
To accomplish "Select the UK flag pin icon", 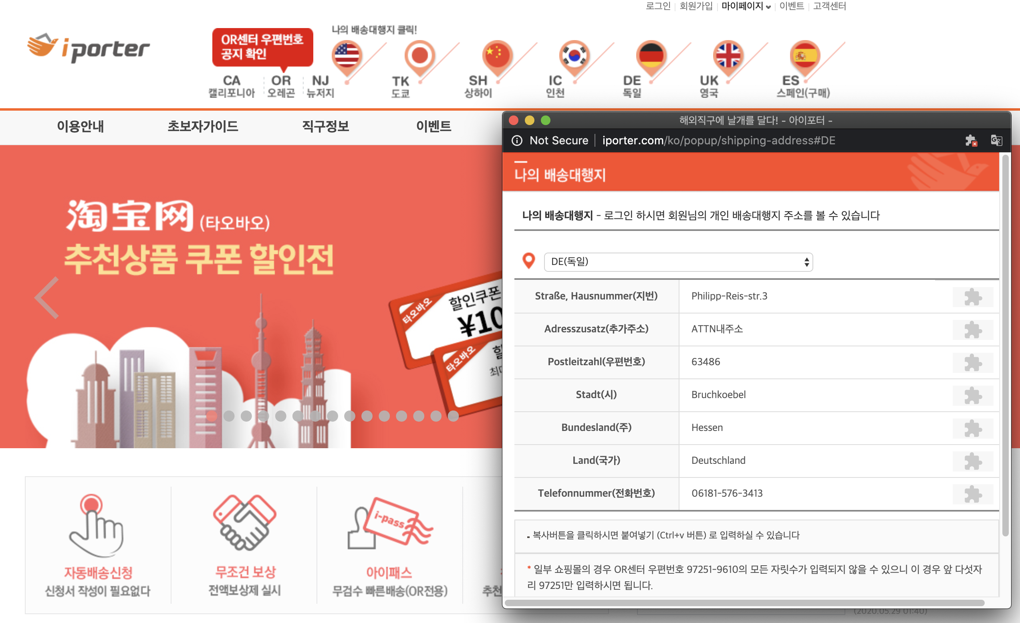I will (728, 56).
